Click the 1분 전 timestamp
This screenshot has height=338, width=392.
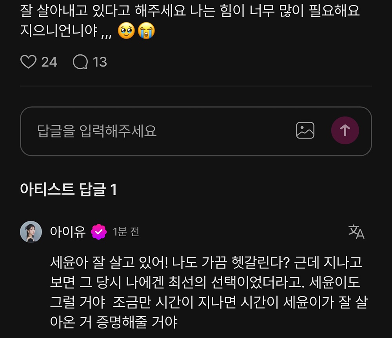point(126,232)
